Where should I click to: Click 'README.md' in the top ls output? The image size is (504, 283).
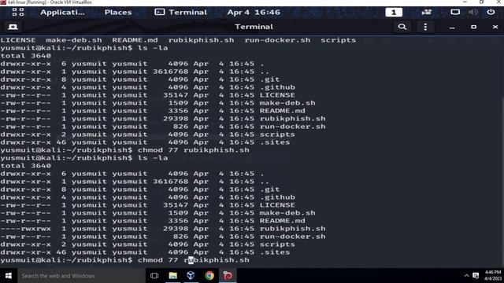tap(135, 40)
